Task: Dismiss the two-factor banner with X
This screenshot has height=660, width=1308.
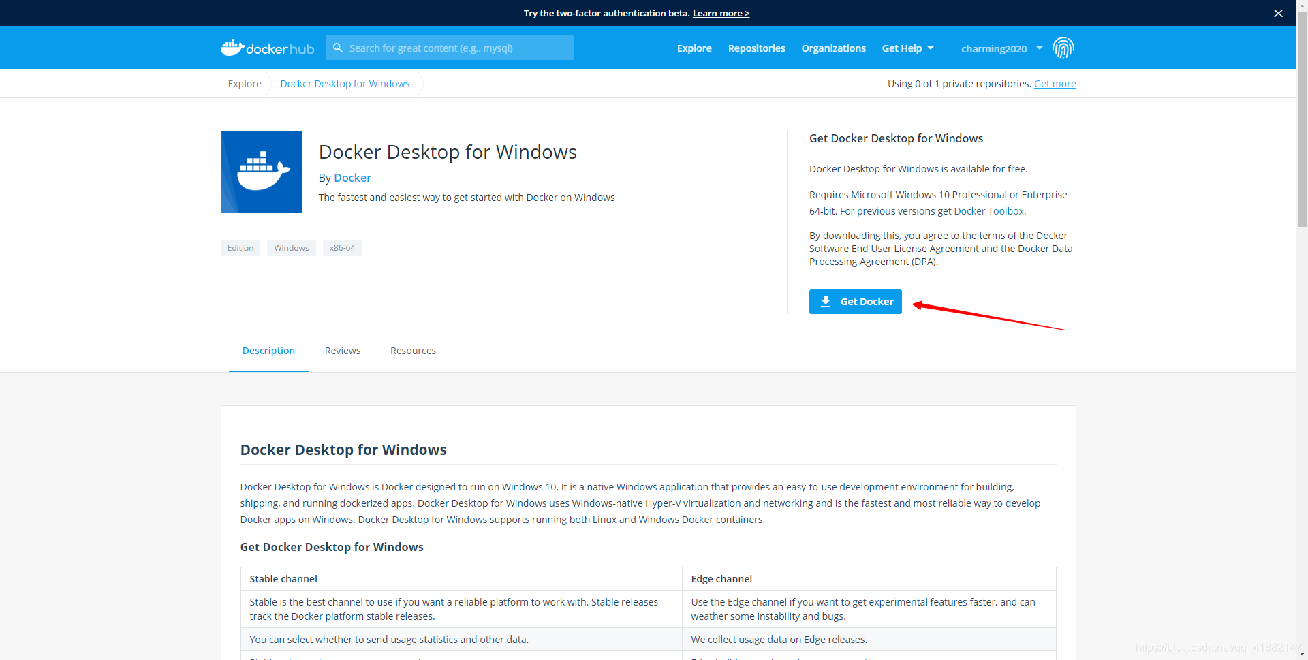Action: [x=1278, y=13]
